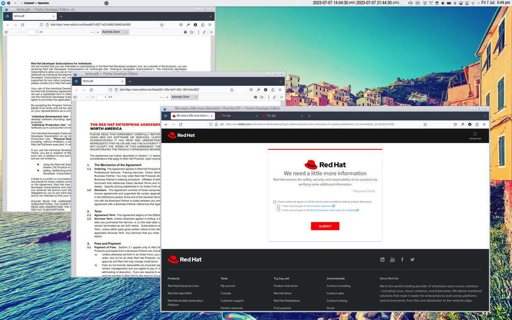Expand the hidden system tray icons arrow
Screen dimensions: 512x320
(x=478, y=3)
